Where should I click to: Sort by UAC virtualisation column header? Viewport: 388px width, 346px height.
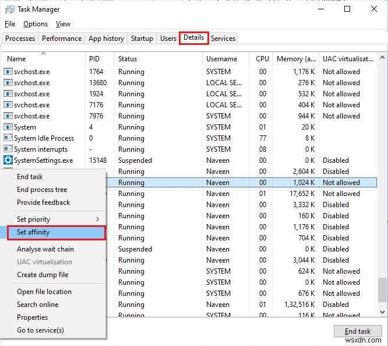pyautogui.click(x=348, y=59)
